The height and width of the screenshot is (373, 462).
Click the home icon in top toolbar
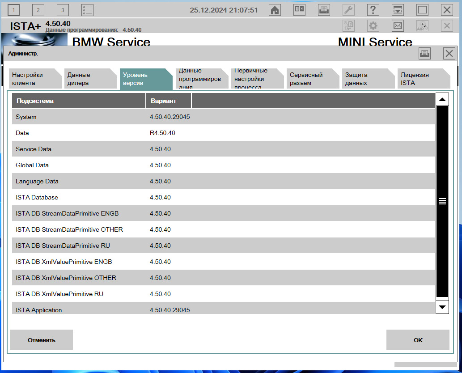point(275,10)
